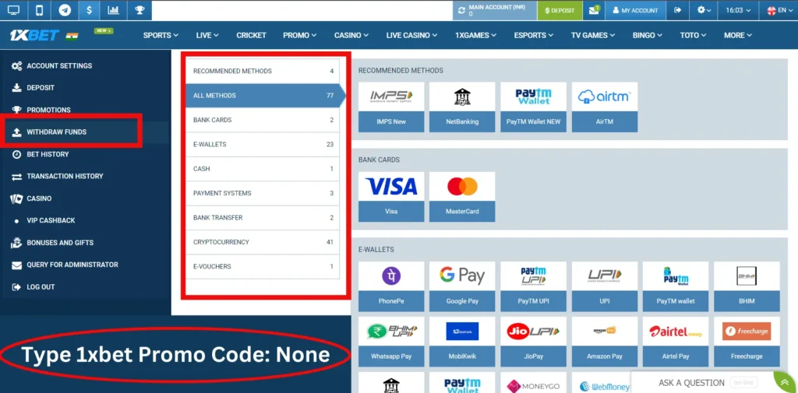This screenshot has height=393, width=798.
Task: Click the log out arrow icon in top bar
Action: [x=678, y=10]
